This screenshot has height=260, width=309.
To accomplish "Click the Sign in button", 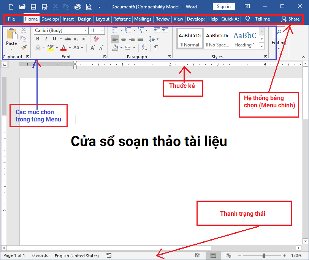I will pyautogui.click(x=223, y=6).
